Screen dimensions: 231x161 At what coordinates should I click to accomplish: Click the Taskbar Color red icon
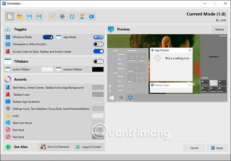8,95
